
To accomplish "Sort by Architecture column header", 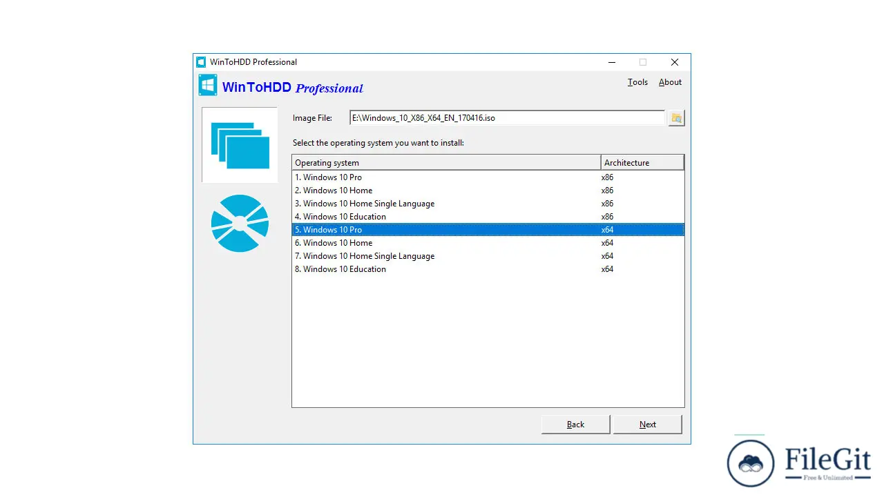I will [x=642, y=163].
